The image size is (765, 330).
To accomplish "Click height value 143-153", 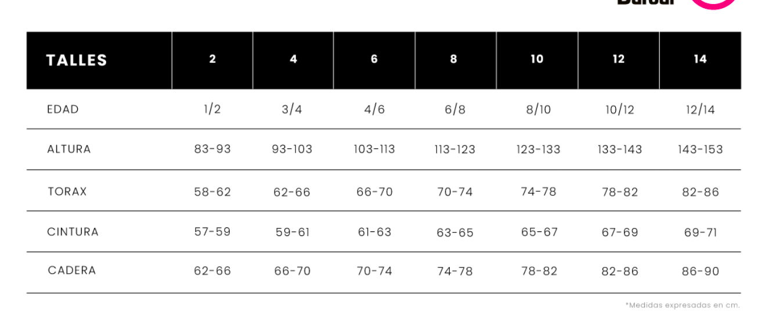I will click(x=701, y=150).
